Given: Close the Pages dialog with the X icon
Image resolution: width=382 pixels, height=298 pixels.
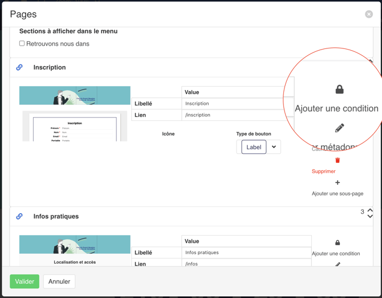Looking at the screenshot, I should point(369,14).
